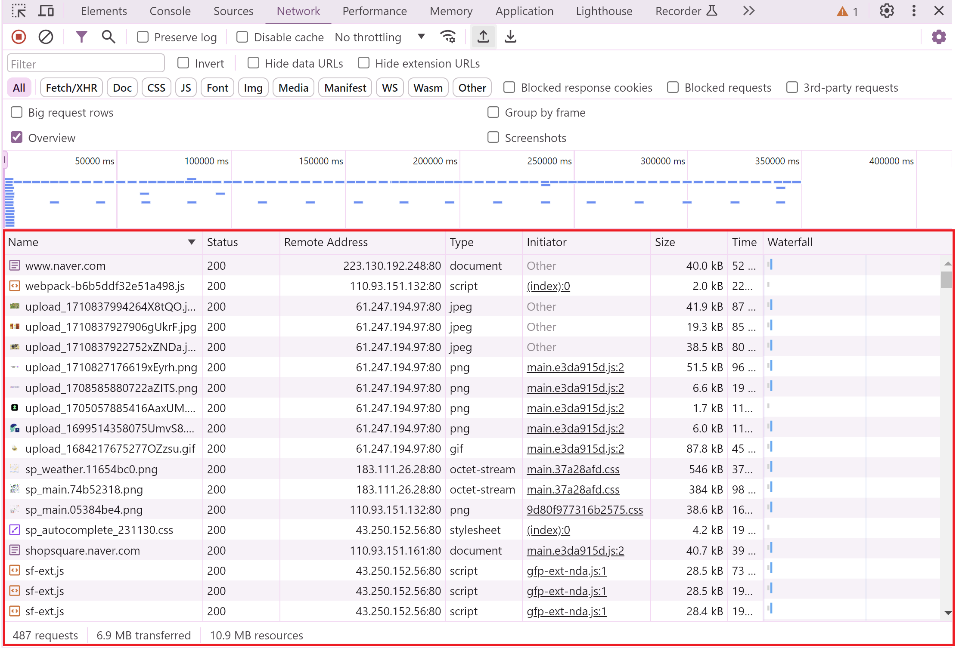The width and height of the screenshot is (956, 648).
Task: Open network conditions wifi icon
Action: coord(448,37)
